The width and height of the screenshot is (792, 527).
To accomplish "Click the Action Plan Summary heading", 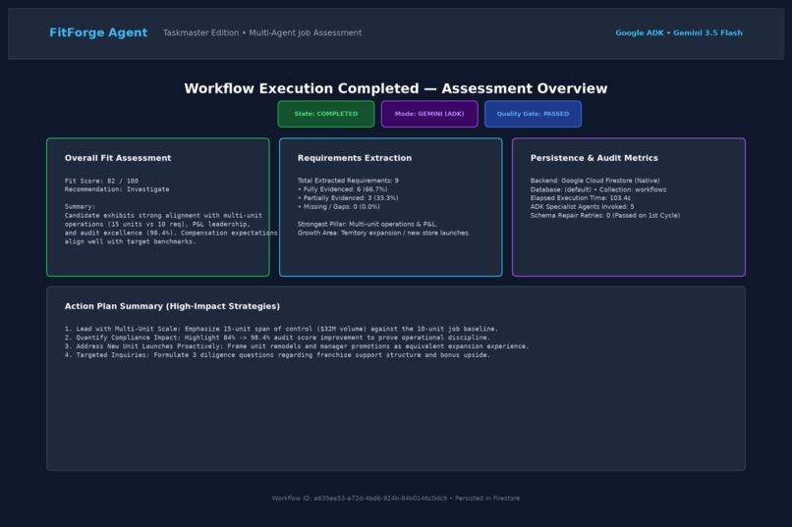I will point(172,306).
